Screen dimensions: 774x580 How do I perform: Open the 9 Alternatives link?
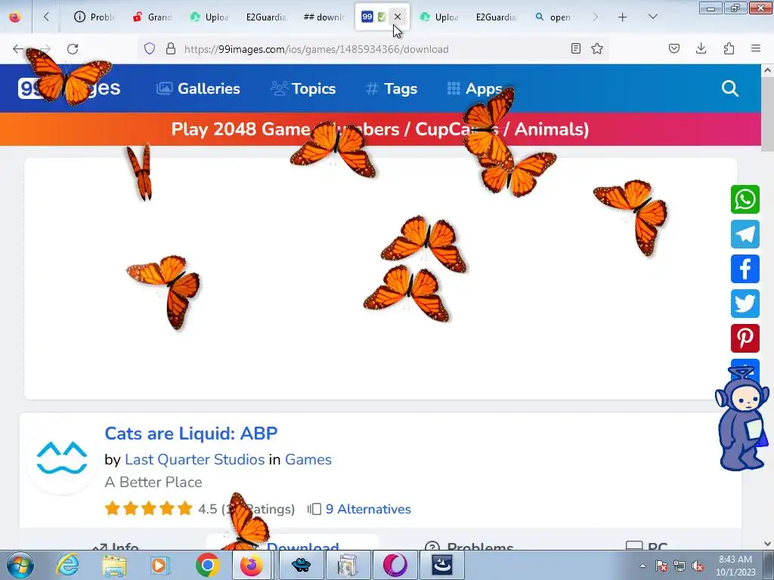pyautogui.click(x=368, y=509)
